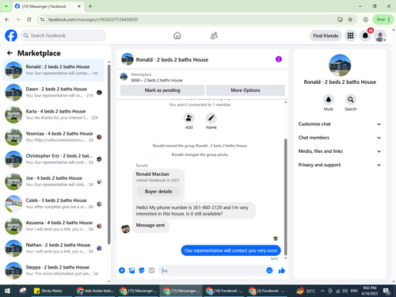Viewport: 396px width, 297px height.
Task: Click the 'Ronald Marzian' buyer name
Action: click(x=152, y=174)
